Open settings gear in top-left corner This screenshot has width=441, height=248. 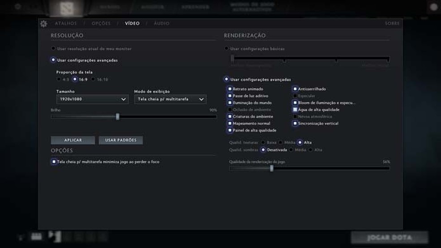[18, 6]
